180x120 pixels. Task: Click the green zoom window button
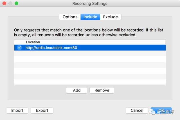pyautogui.click(x=16, y=4)
